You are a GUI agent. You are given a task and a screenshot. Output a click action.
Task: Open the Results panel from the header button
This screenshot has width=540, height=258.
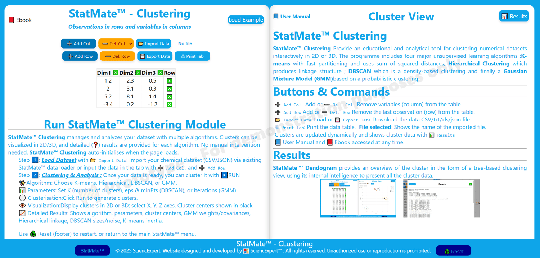(x=514, y=16)
